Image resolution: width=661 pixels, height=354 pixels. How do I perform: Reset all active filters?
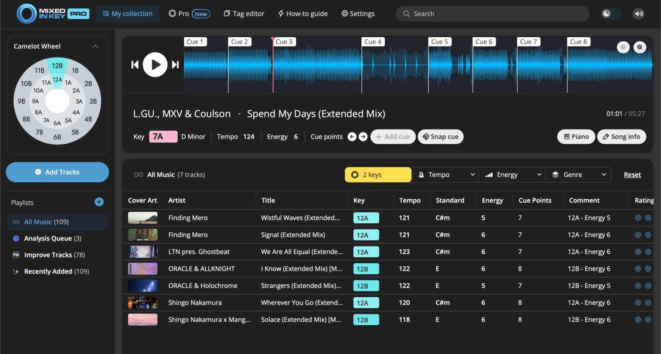tap(632, 174)
